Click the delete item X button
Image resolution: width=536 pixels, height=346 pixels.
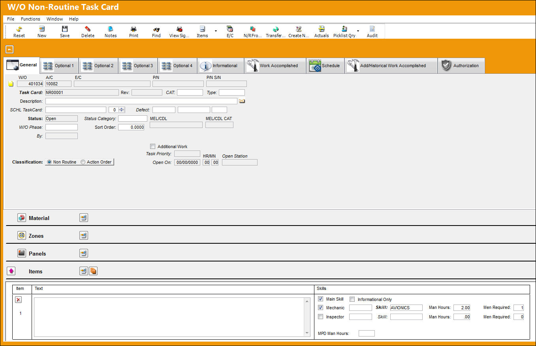point(18,300)
